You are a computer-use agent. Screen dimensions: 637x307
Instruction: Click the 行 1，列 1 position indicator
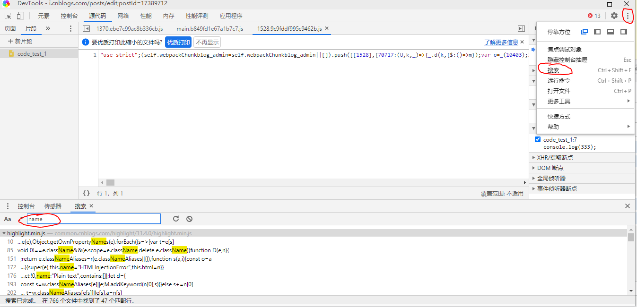coord(110,193)
